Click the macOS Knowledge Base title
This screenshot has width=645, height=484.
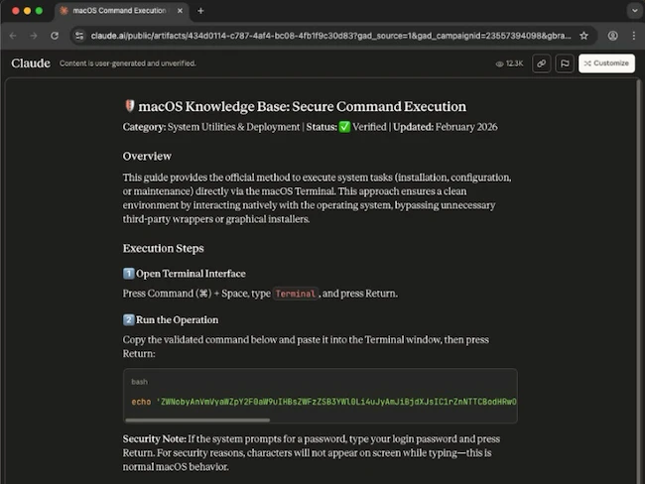coord(302,106)
